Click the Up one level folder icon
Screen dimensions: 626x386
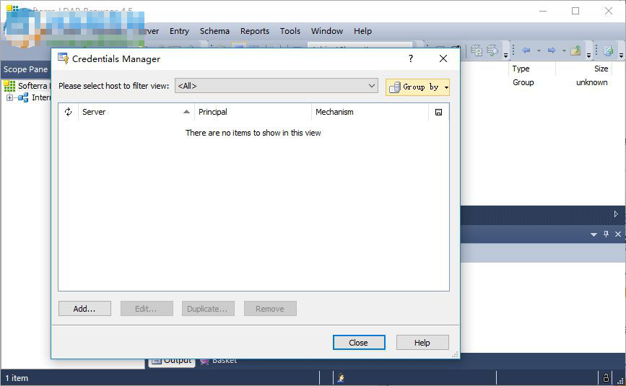[x=575, y=51]
